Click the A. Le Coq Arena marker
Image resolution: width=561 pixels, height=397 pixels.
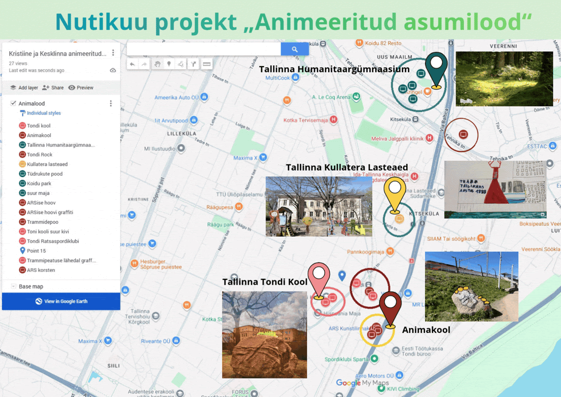[356, 97]
